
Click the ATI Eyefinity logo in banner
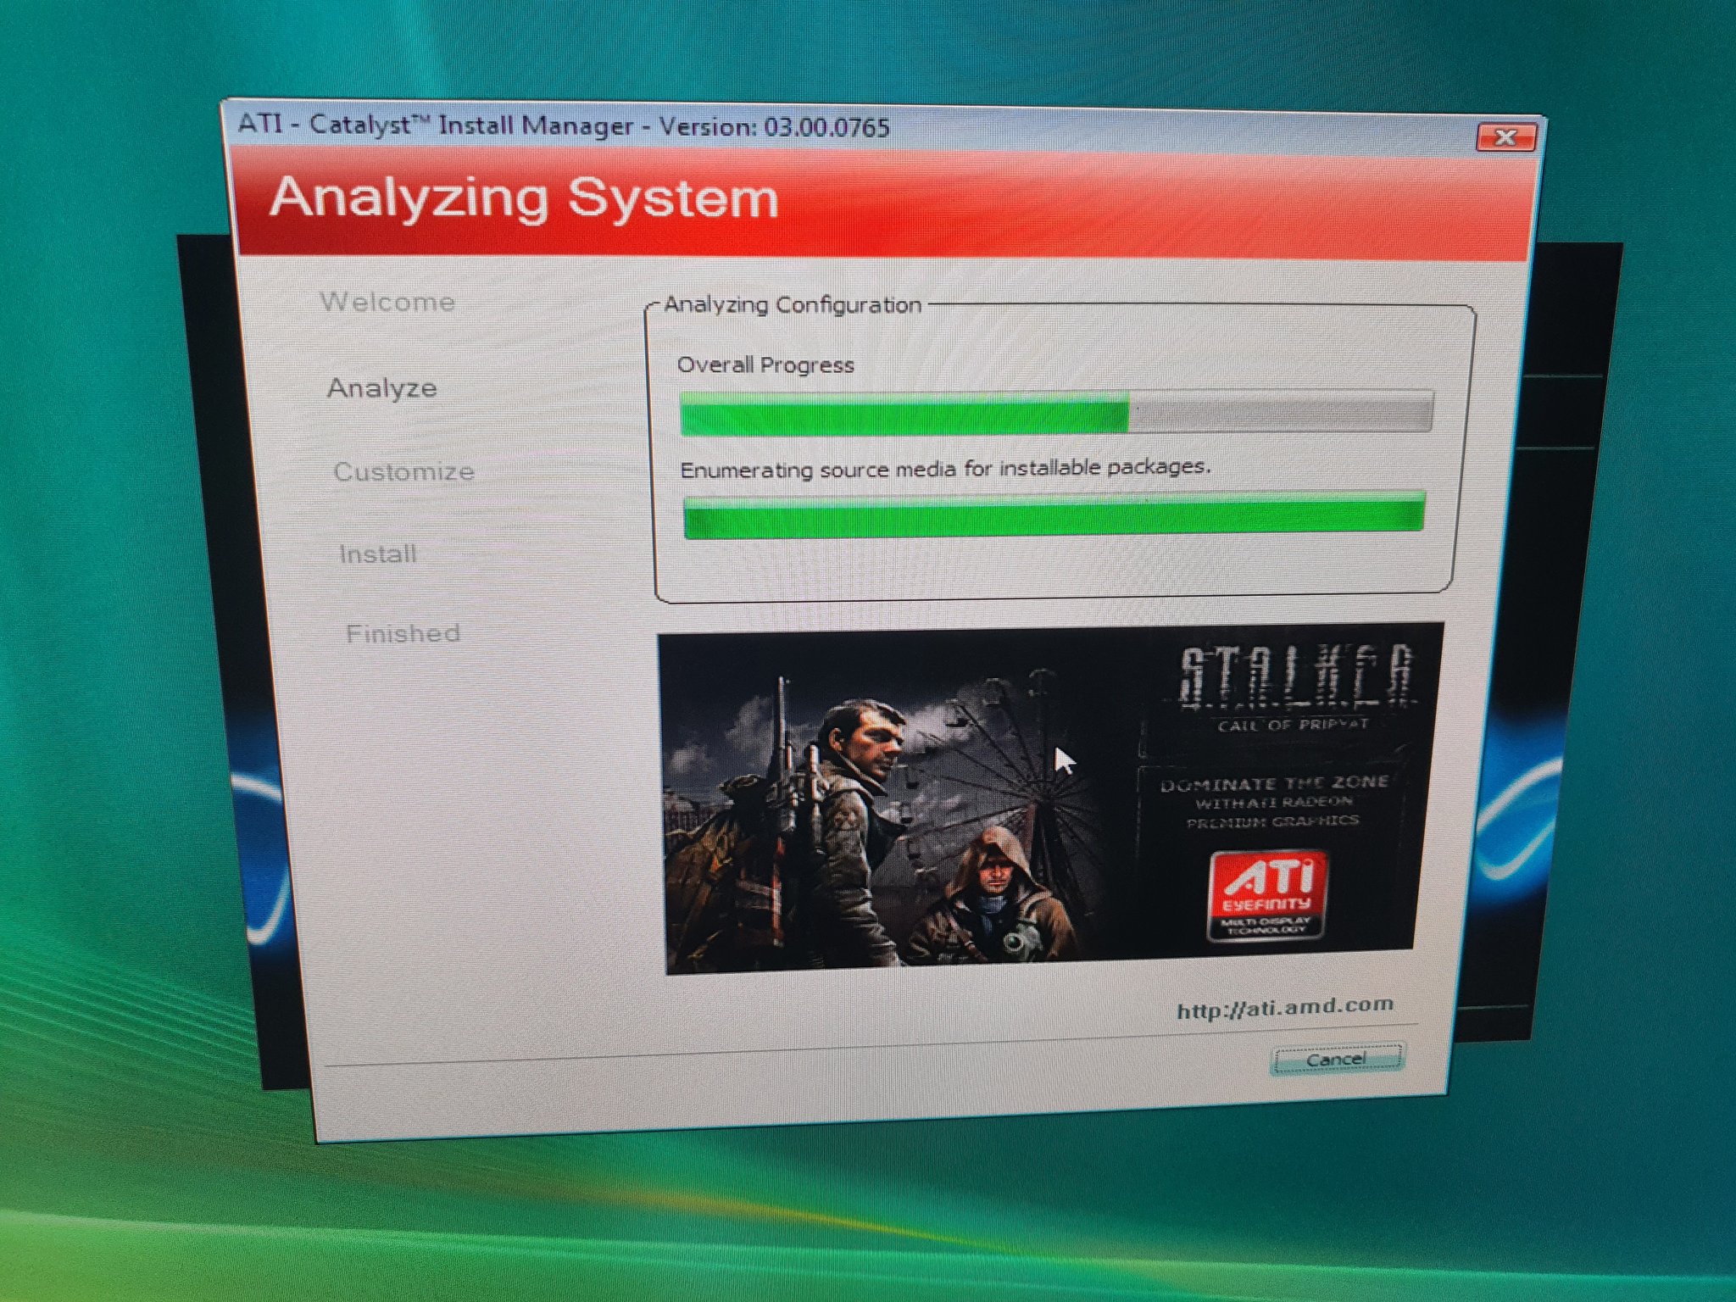coord(1266,896)
